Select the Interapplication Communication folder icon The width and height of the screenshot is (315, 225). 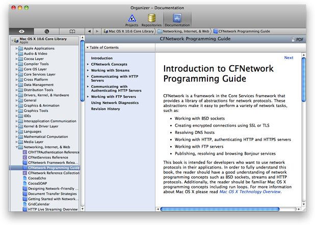(20, 121)
